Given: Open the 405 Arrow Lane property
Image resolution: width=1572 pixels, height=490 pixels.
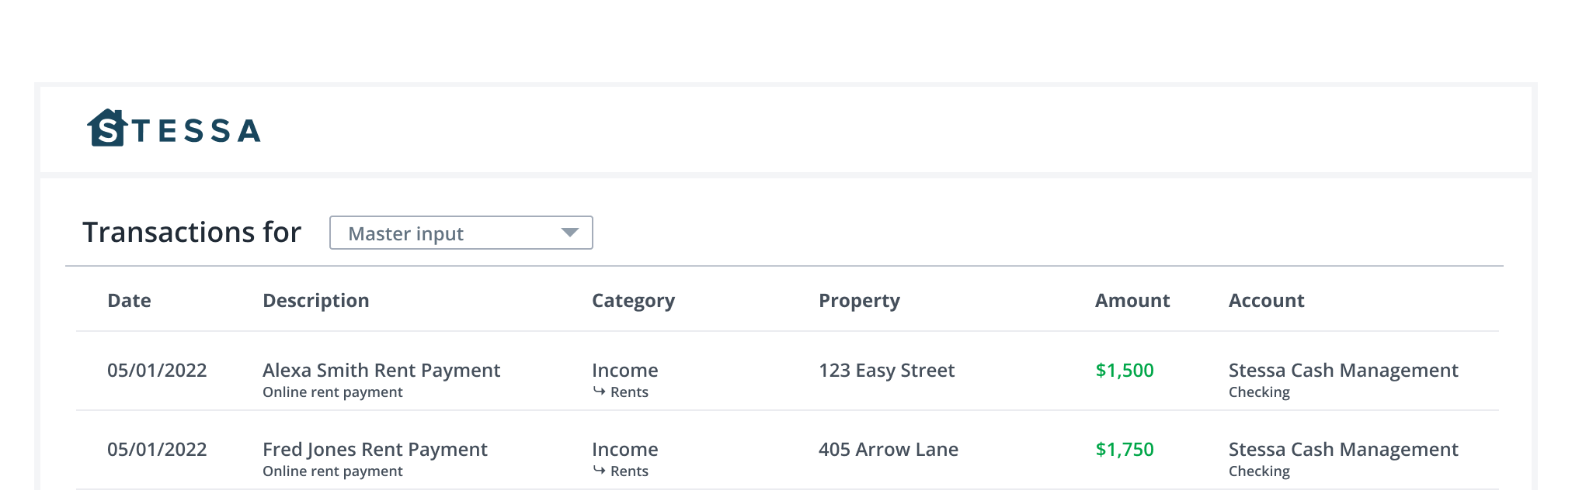Looking at the screenshot, I should pyautogui.click(x=888, y=449).
